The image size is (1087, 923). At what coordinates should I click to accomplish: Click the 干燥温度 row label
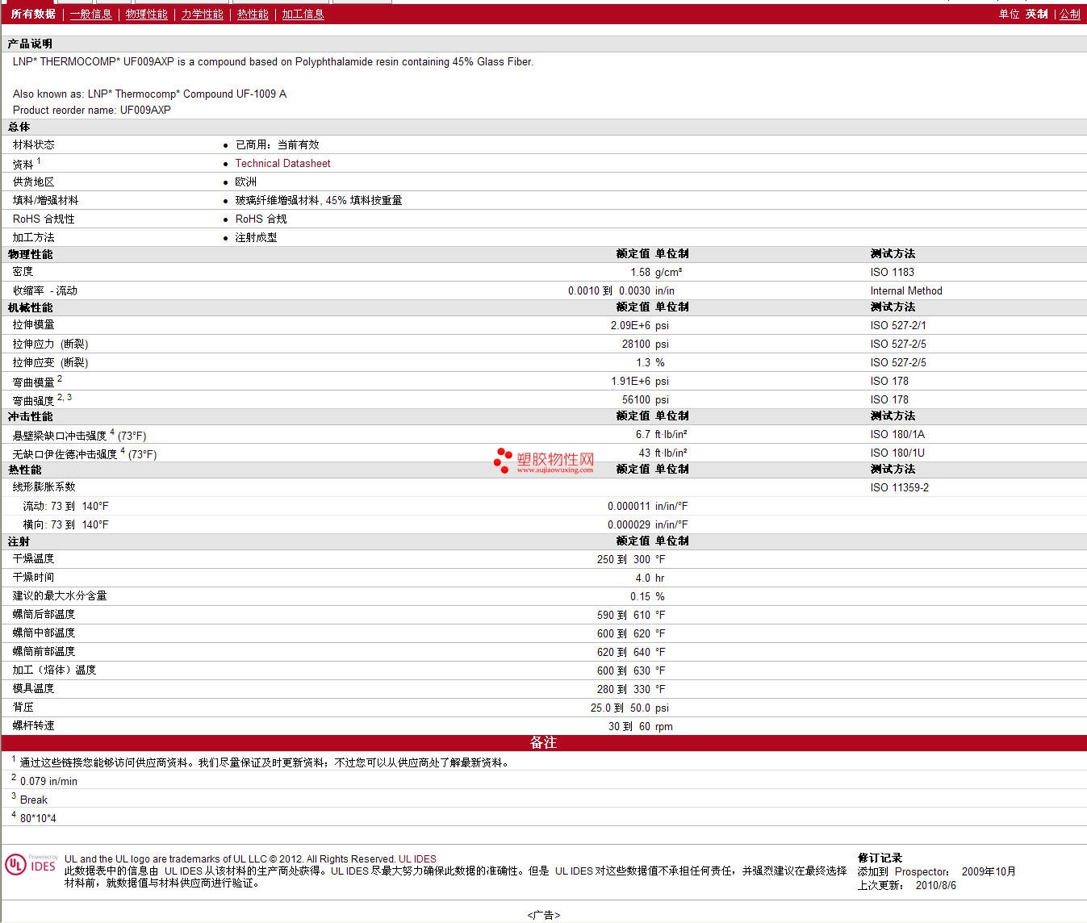[x=34, y=558]
